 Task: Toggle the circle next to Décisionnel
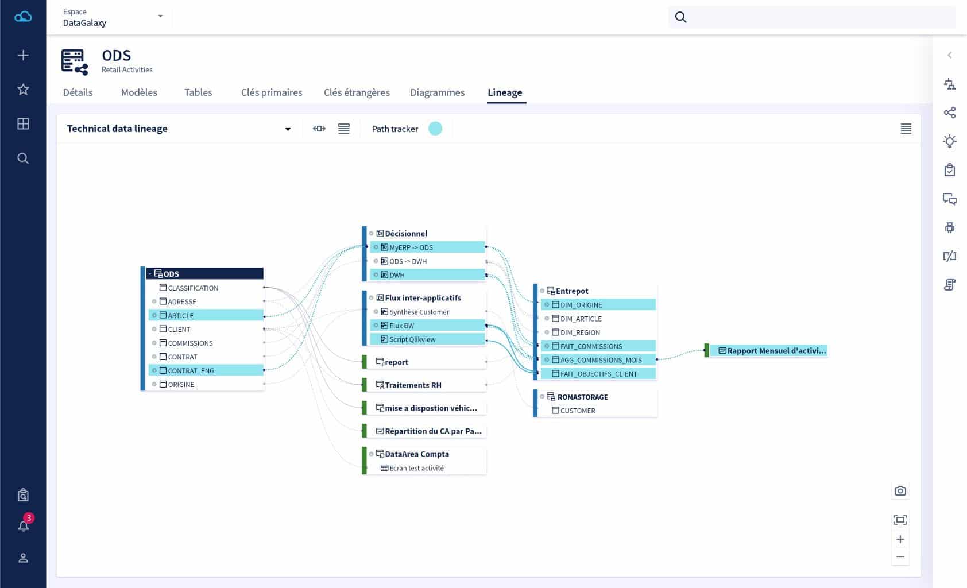[372, 233]
